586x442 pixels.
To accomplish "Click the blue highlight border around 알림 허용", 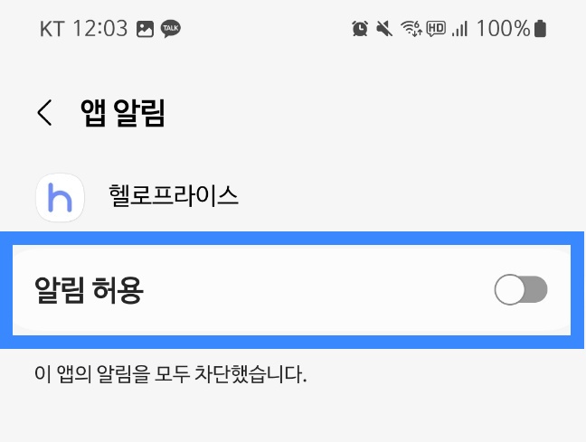I will (293, 236).
